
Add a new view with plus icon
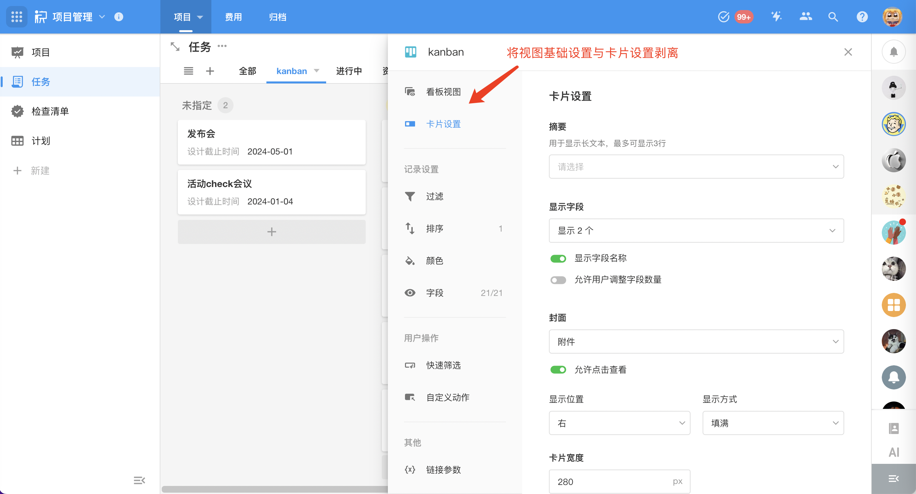point(210,71)
